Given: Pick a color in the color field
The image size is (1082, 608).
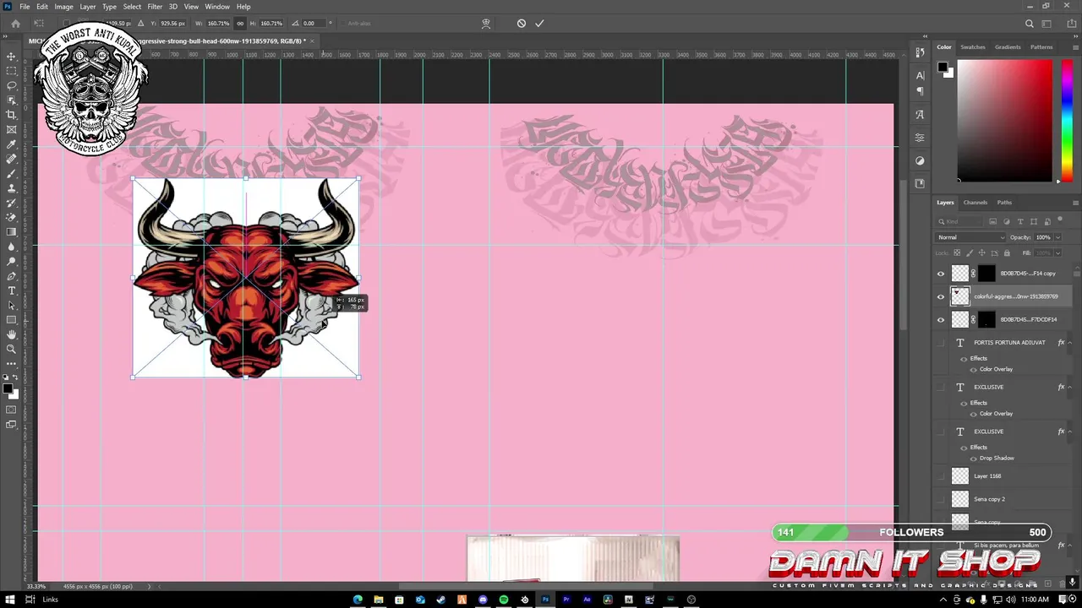Looking at the screenshot, I should click(x=1005, y=120).
